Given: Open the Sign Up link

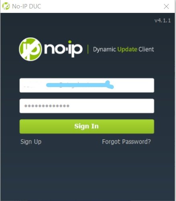Looking at the screenshot, I should coord(31,142).
